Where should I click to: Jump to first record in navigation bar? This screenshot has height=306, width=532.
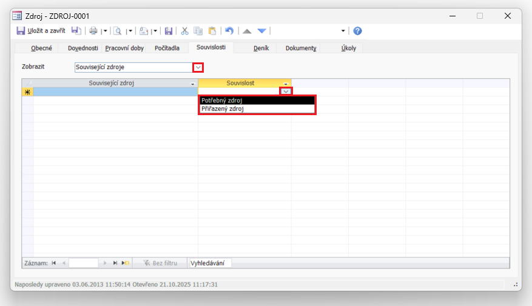tap(54, 263)
